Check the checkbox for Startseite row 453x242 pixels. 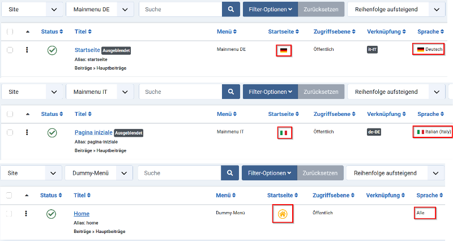point(10,50)
